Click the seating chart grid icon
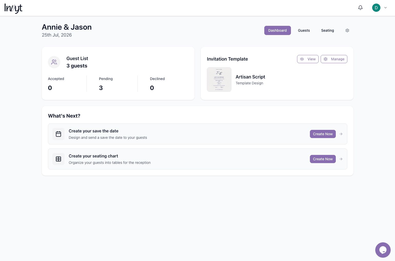Viewport: 395px width, 261px height. 58,159
